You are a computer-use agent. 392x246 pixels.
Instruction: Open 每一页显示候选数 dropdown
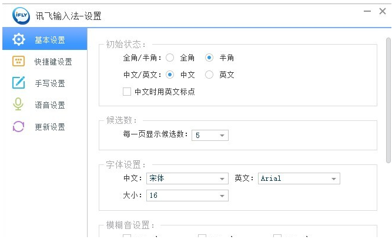click(210, 136)
